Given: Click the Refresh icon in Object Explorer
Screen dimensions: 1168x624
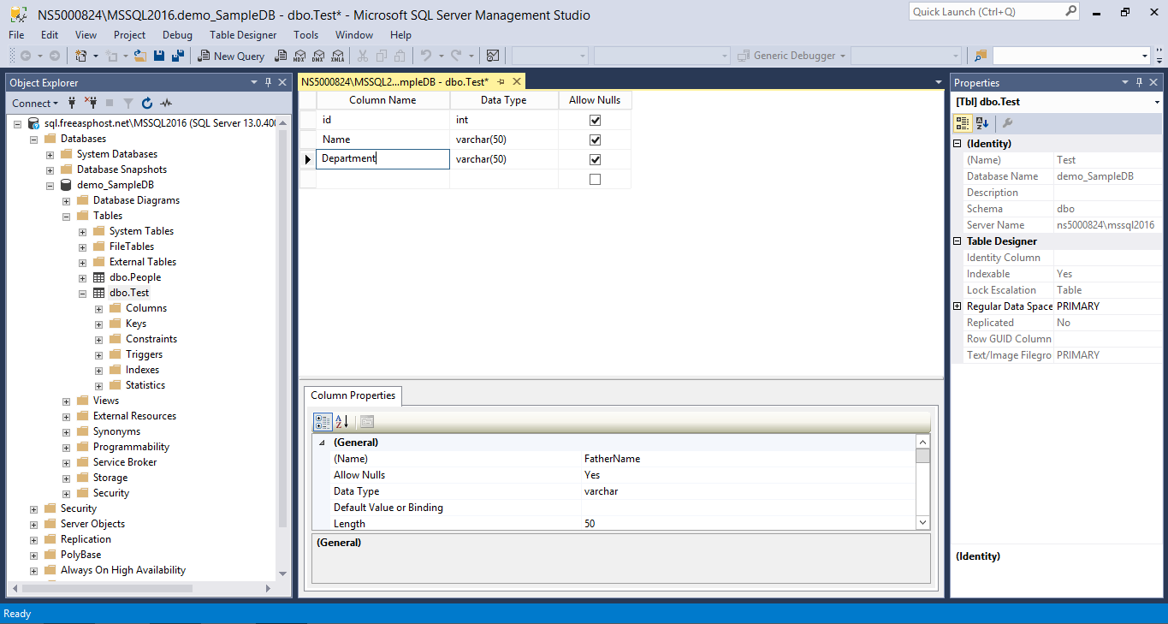Looking at the screenshot, I should click(147, 103).
